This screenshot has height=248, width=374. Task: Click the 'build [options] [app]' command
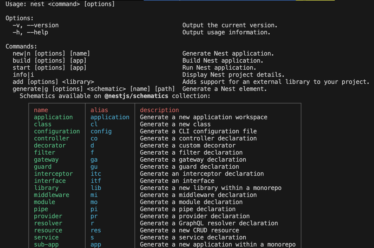(x=50, y=61)
